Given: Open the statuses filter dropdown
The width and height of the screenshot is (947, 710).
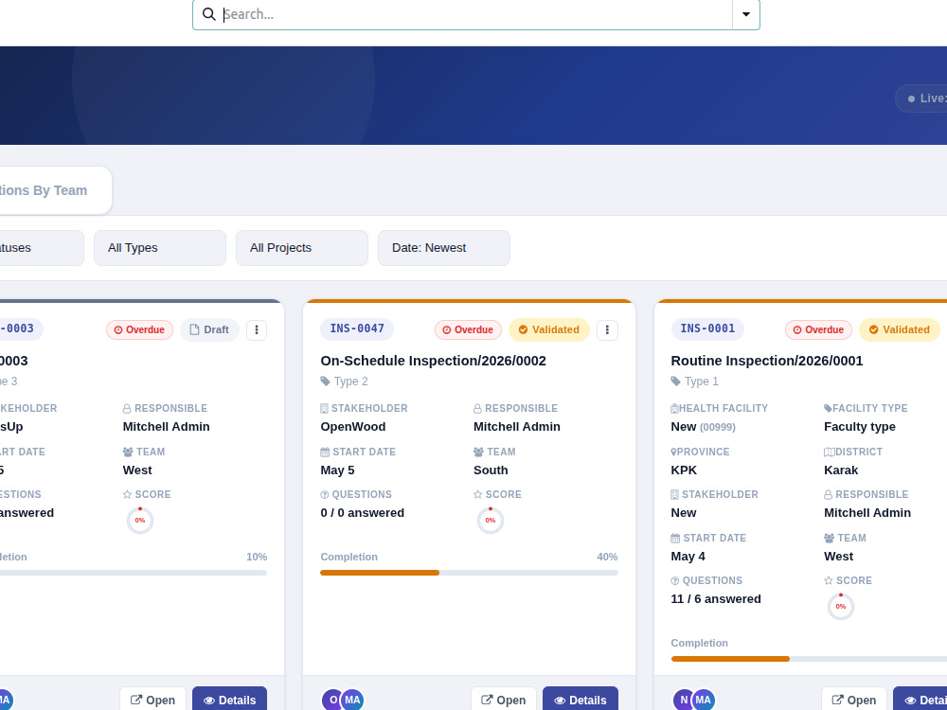Looking at the screenshot, I should [41, 247].
